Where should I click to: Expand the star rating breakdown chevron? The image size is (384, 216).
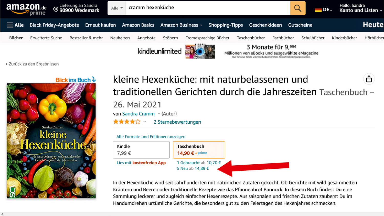(x=145, y=122)
